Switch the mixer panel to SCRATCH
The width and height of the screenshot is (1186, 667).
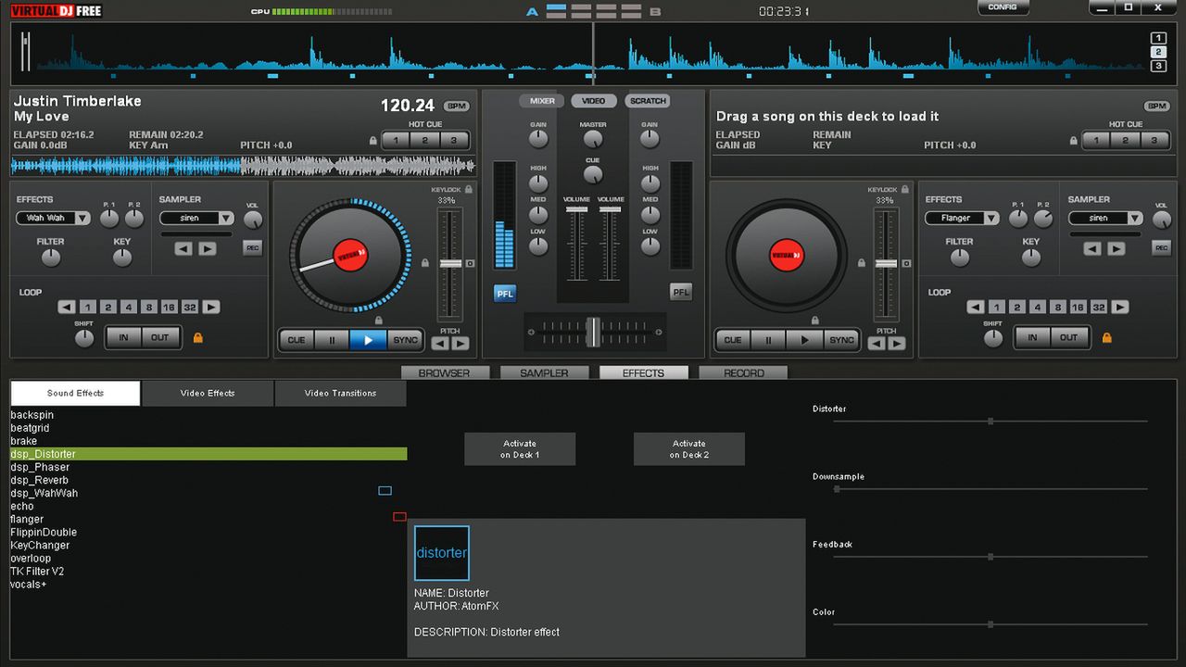click(x=648, y=101)
